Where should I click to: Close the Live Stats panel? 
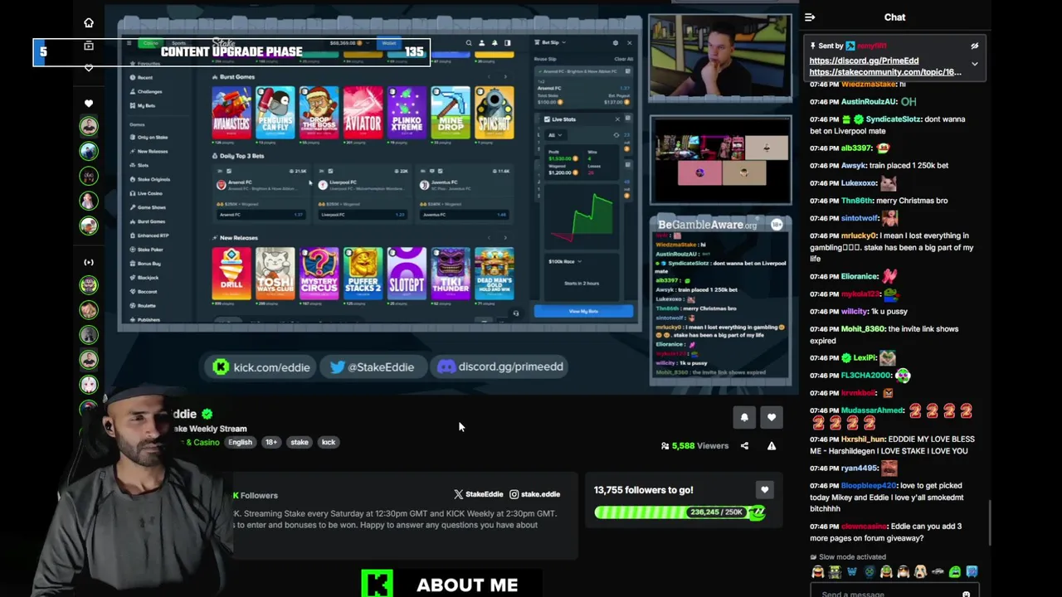coord(616,119)
